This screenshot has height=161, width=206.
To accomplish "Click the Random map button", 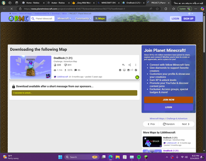I will coord(169,124).
